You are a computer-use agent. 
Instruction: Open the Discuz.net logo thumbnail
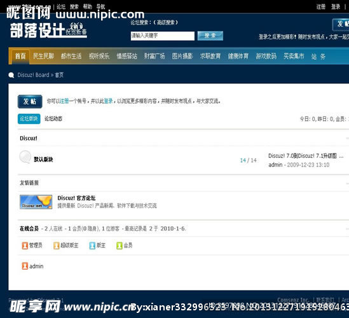tap(36, 202)
